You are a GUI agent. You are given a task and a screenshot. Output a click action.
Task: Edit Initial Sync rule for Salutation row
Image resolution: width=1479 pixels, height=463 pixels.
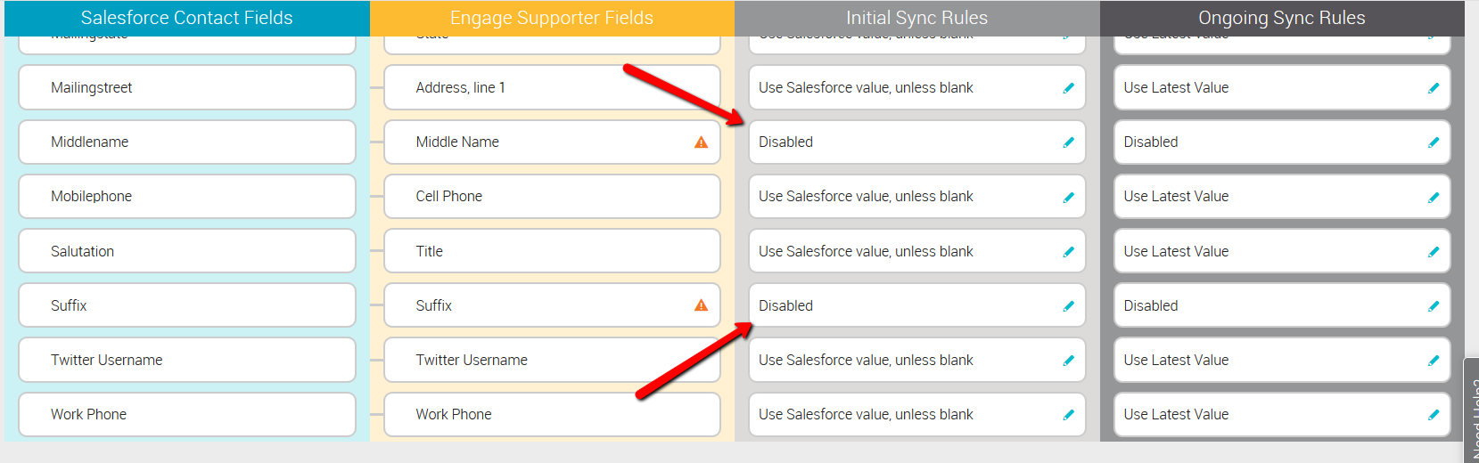click(x=1068, y=252)
